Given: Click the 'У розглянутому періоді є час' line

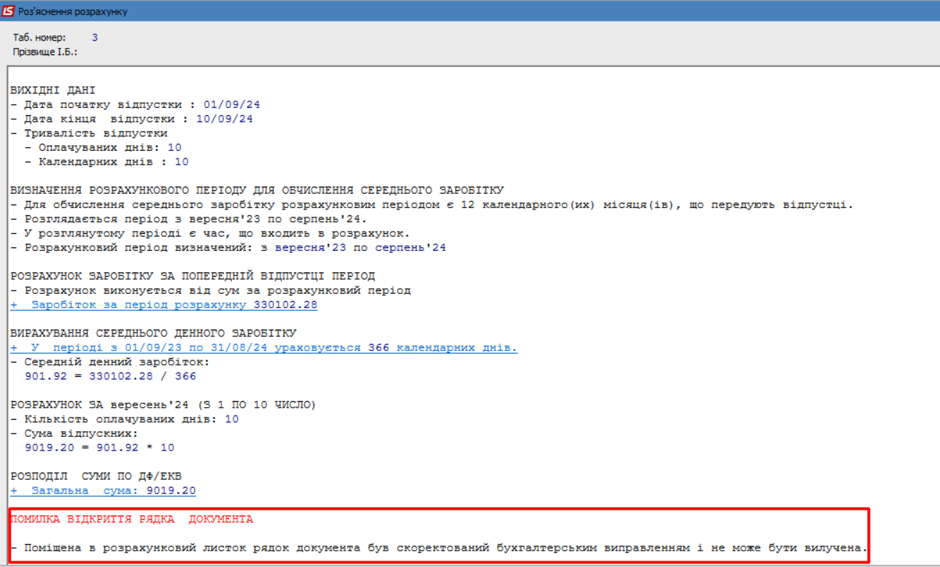Looking at the screenshot, I should (210, 234).
